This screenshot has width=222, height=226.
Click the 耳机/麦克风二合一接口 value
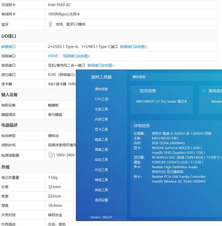pos(66,65)
